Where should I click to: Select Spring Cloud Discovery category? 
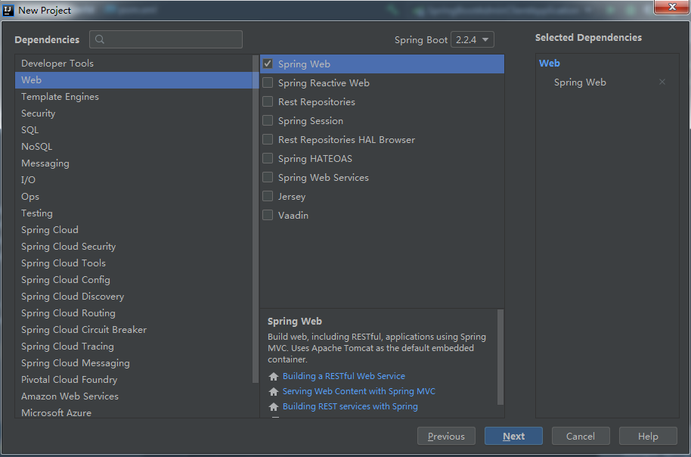[134, 297]
